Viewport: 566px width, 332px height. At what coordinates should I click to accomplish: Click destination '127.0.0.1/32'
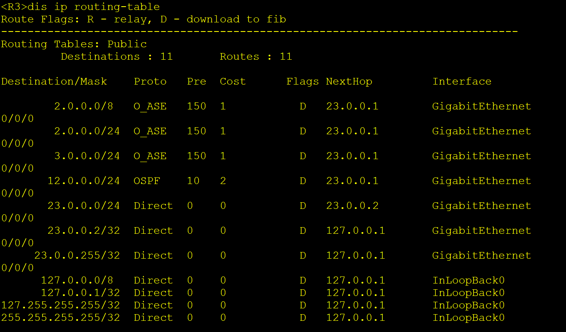tap(80, 293)
